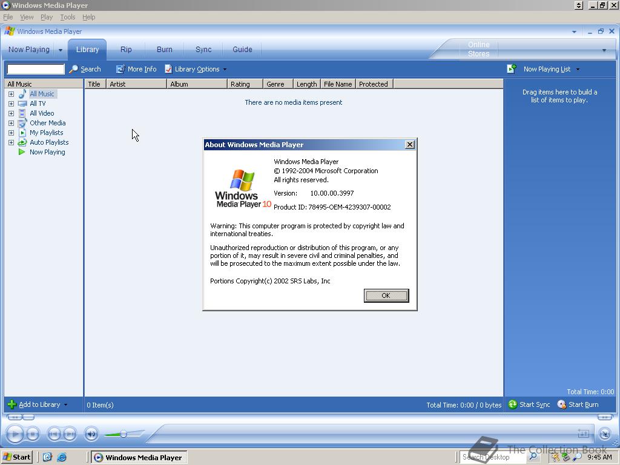The image size is (620, 465).
Task: Open the Online Stores tab
Action: [x=478, y=50]
